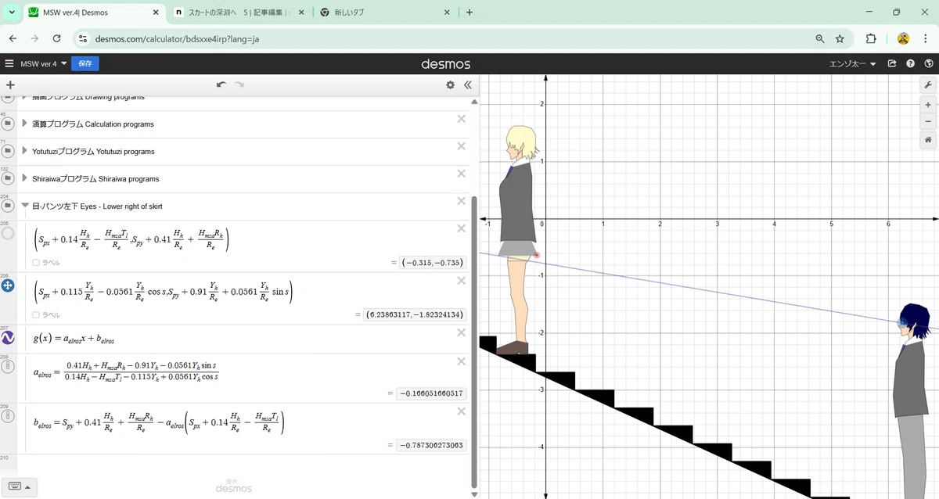Click the add item plus icon

(x=10, y=85)
